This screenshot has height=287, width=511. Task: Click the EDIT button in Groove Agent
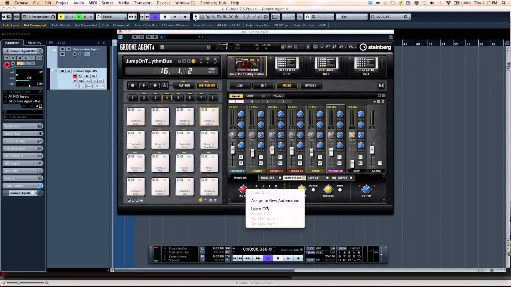(x=263, y=85)
